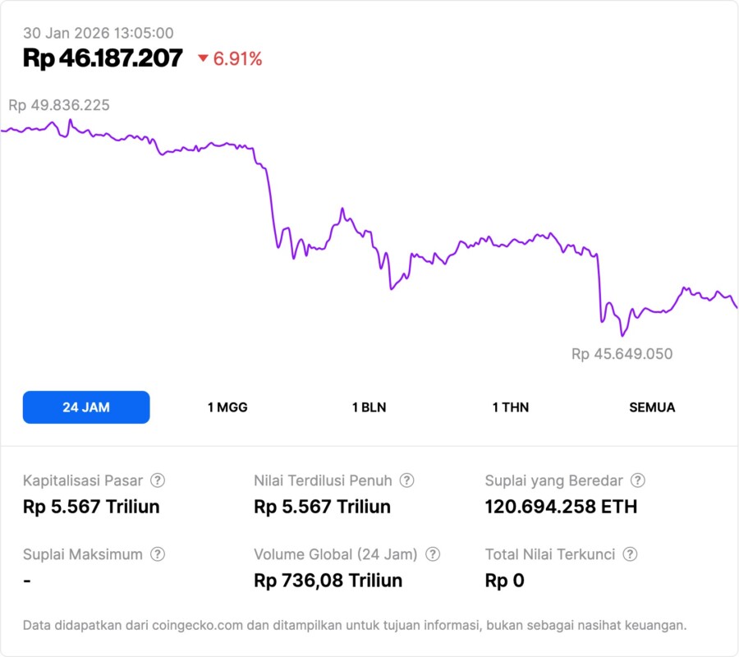Open help icon for Suplai yang Beredar
The width and height of the screenshot is (739, 657).
click(637, 480)
